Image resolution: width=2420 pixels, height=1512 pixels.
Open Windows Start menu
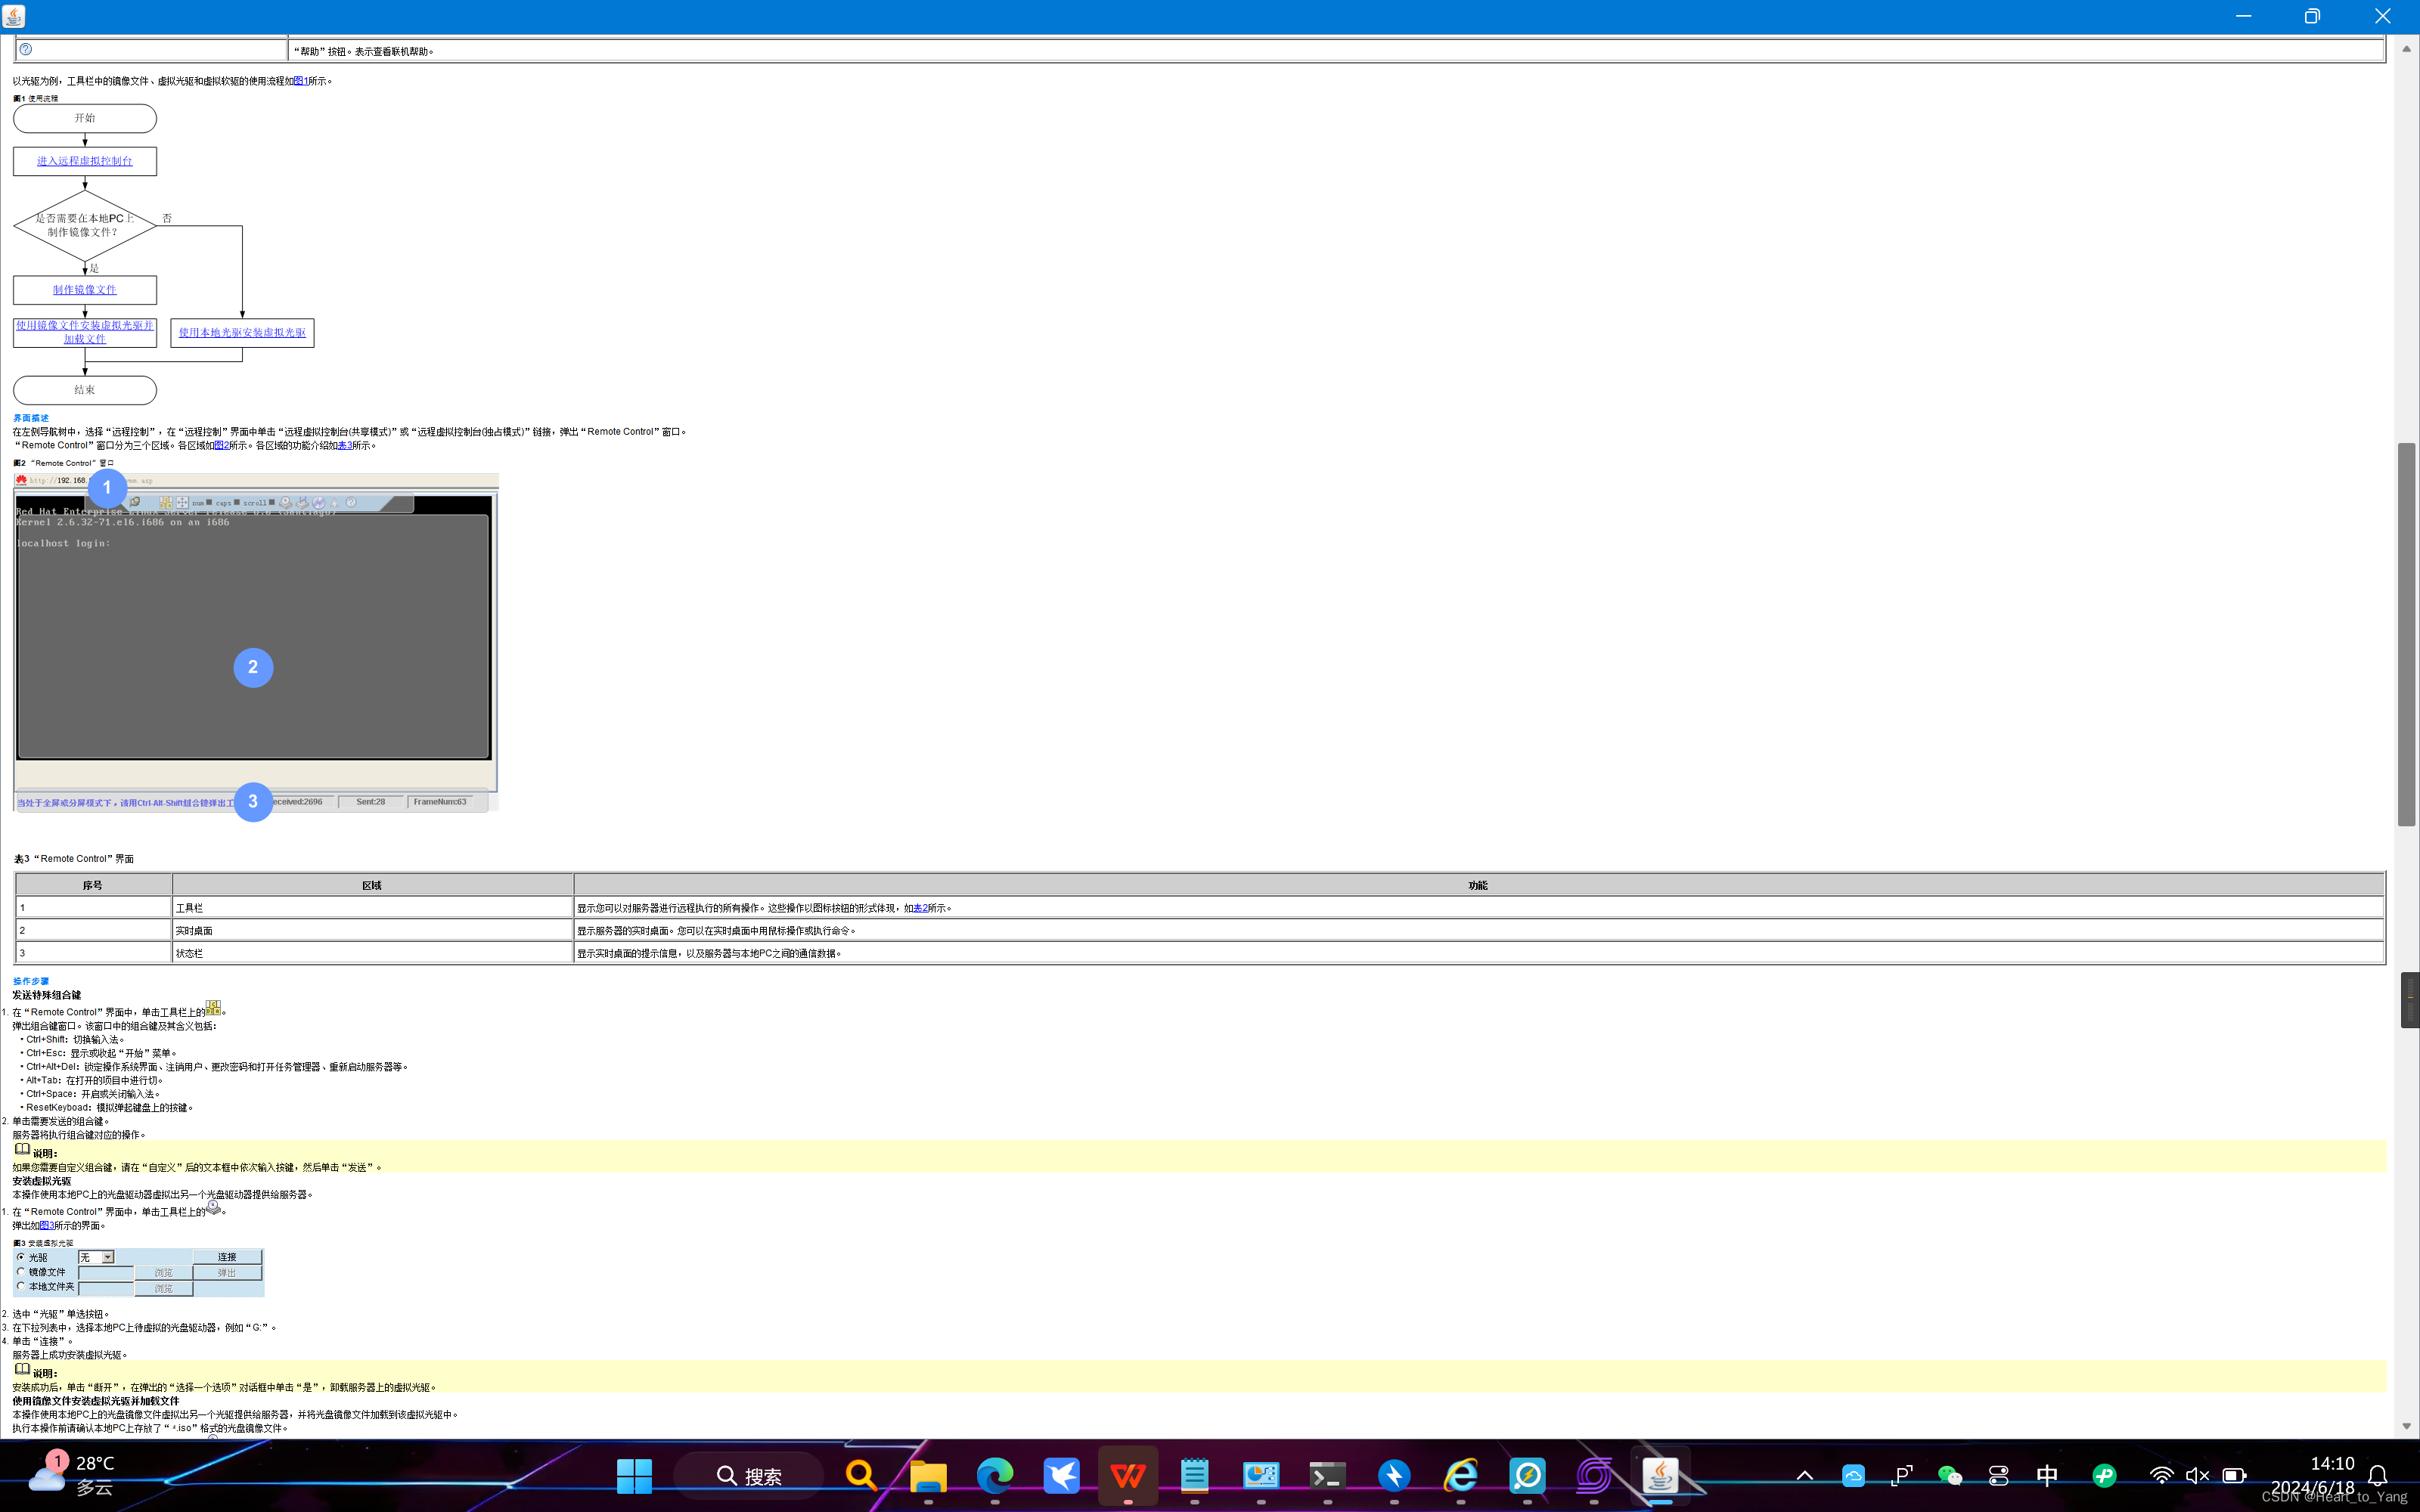tap(634, 1475)
